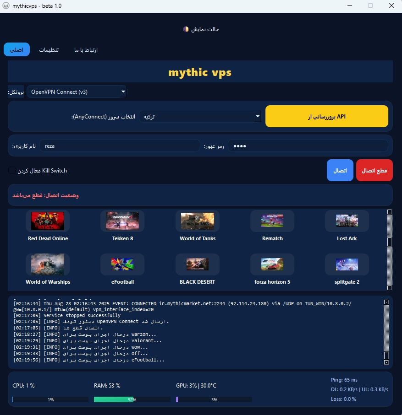The height and width of the screenshot is (415, 402).
Task: Open the Tekken 8 game icon
Action: (122, 221)
